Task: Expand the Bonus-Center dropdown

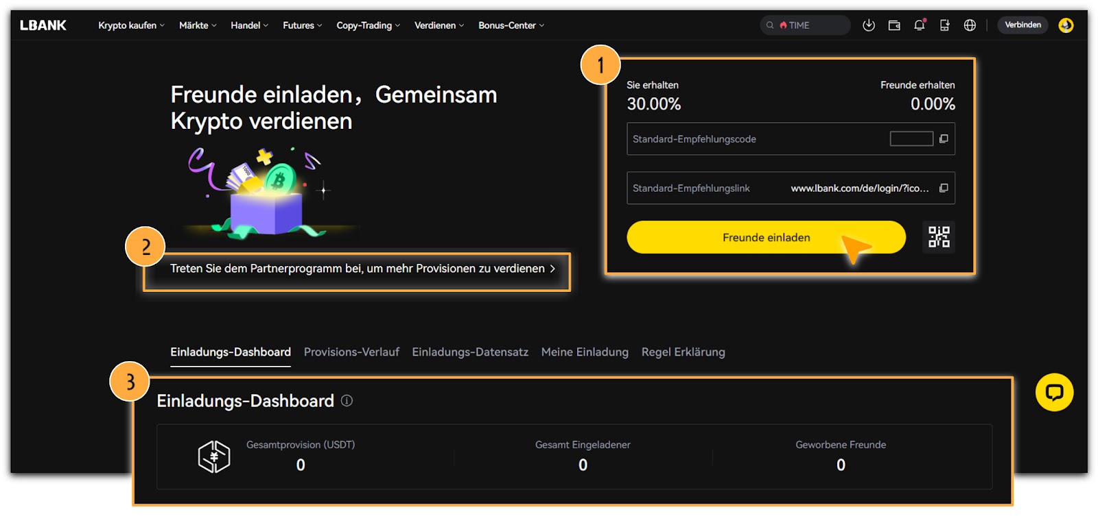Action: [x=511, y=25]
